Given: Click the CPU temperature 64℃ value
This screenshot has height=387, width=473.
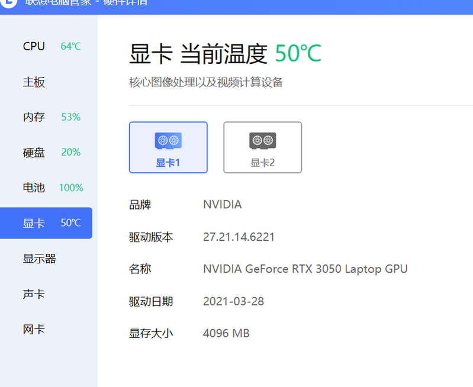Looking at the screenshot, I should coord(70,47).
